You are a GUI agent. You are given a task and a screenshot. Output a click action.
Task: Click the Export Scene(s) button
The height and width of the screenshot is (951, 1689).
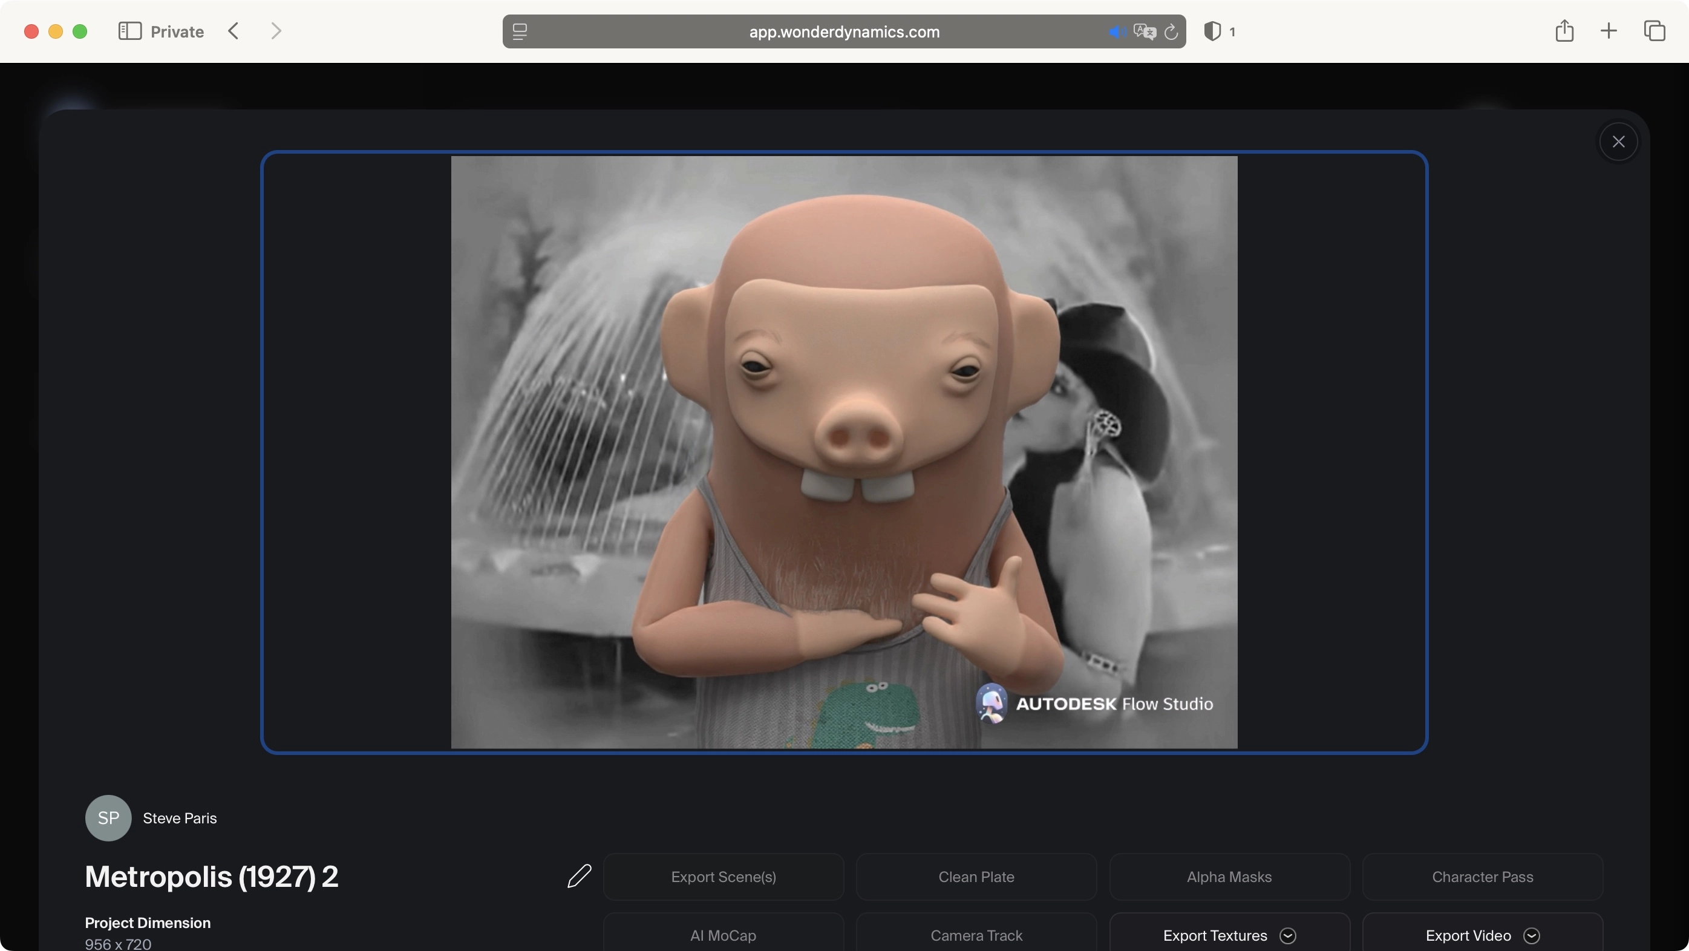pyautogui.click(x=723, y=877)
